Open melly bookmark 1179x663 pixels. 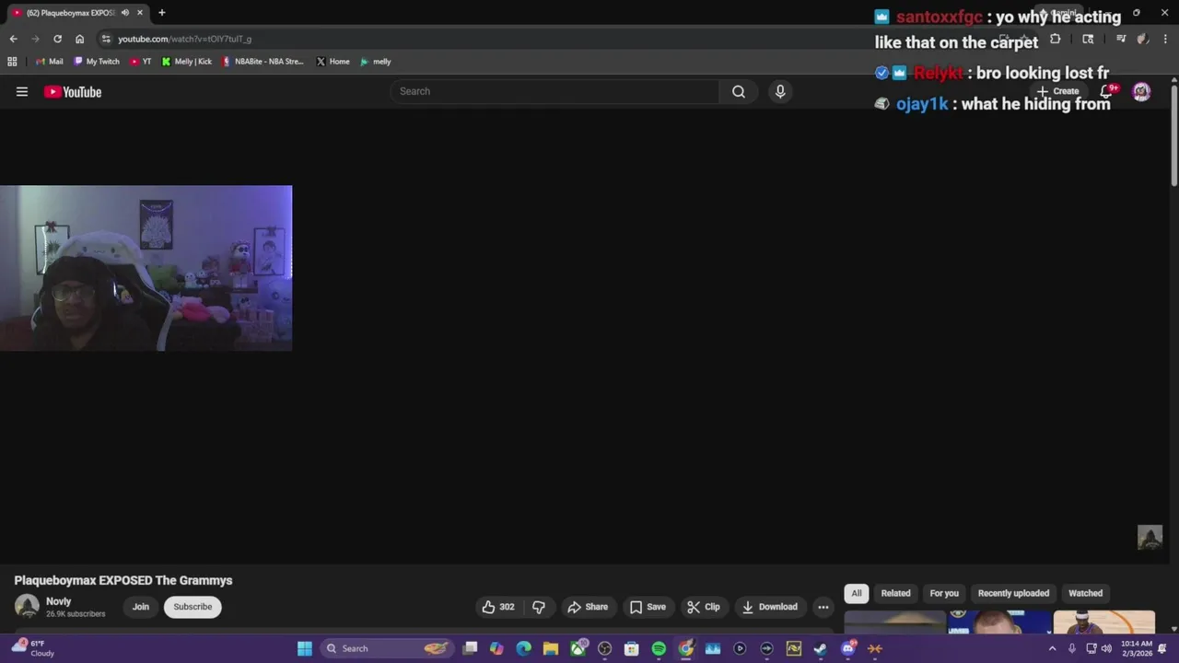(x=376, y=62)
